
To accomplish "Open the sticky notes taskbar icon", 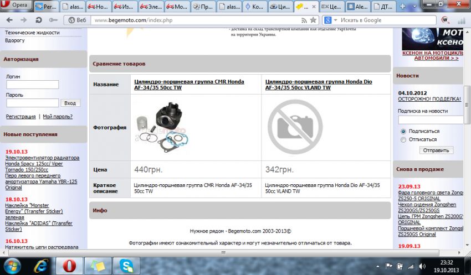I will pos(98,266).
